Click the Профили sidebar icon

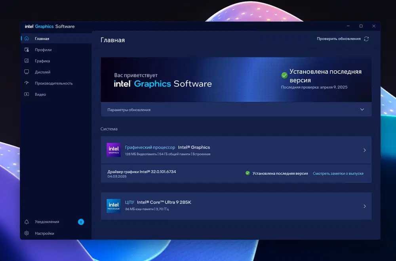[27, 50]
